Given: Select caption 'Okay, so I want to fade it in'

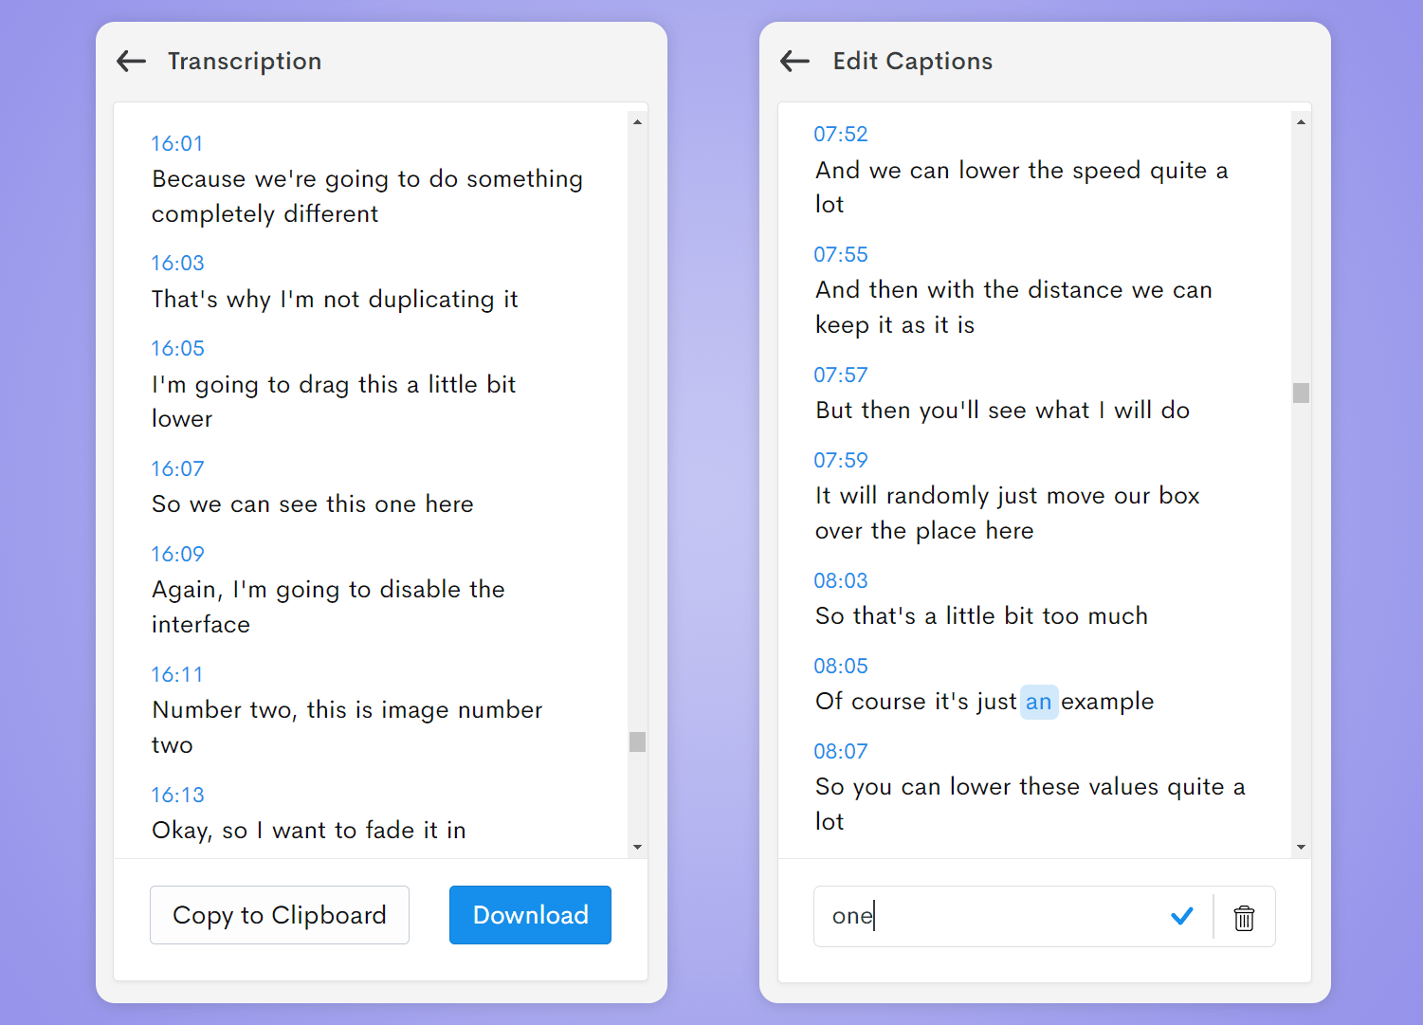Looking at the screenshot, I should point(308,830).
